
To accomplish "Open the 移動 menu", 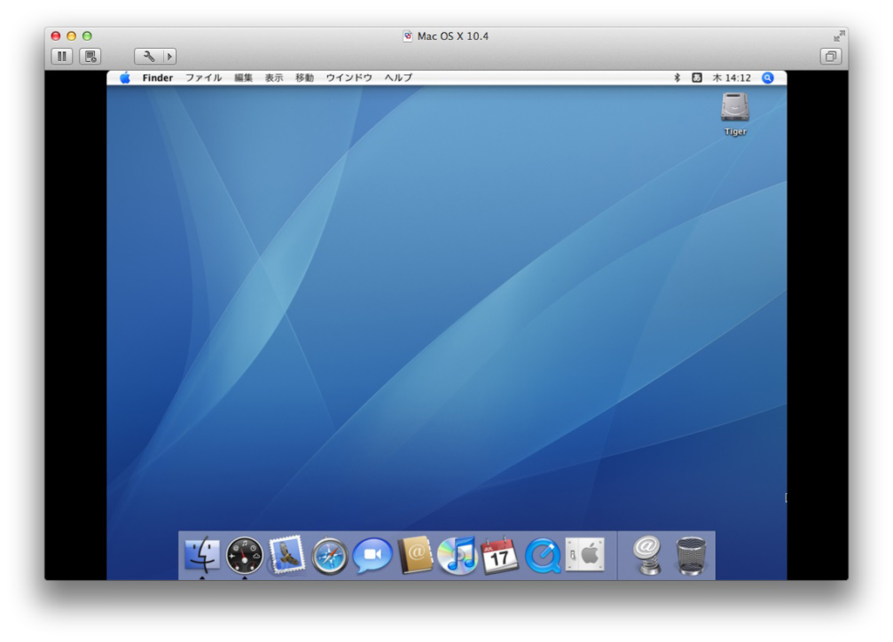I will pos(304,78).
